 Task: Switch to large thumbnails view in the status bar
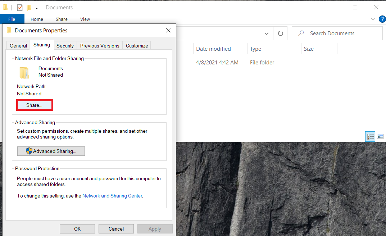pyautogui.click(x=380, y=136)
